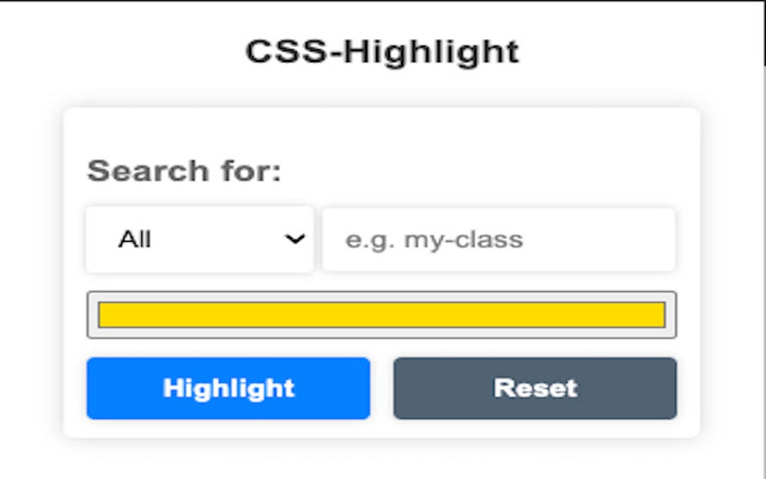
Task: Click the down arrow beside All
Action: coord(294,239)
